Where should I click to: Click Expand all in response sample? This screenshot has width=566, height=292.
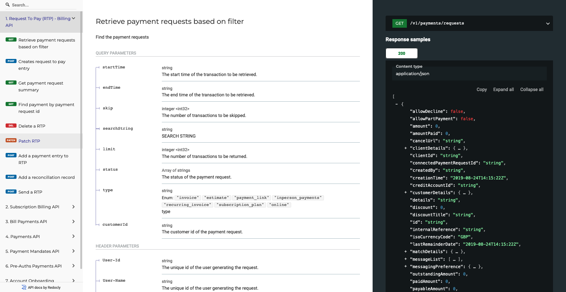503,90
